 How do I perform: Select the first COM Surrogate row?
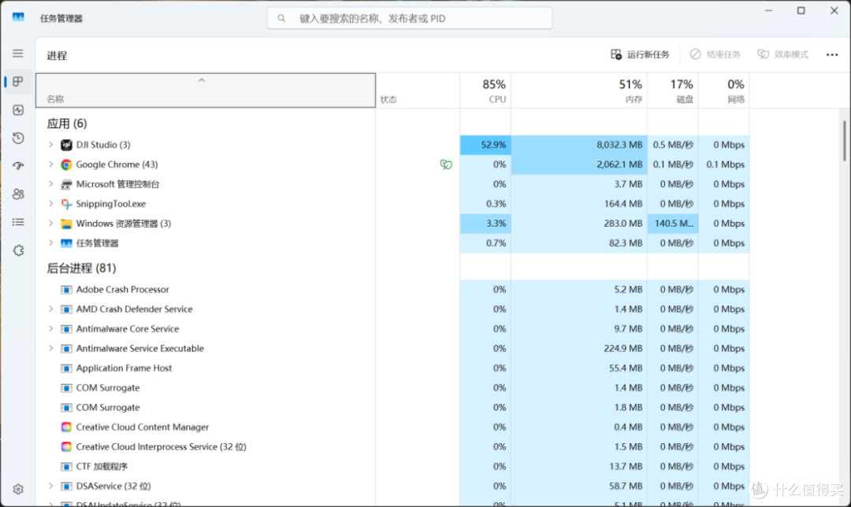(392, 387)
